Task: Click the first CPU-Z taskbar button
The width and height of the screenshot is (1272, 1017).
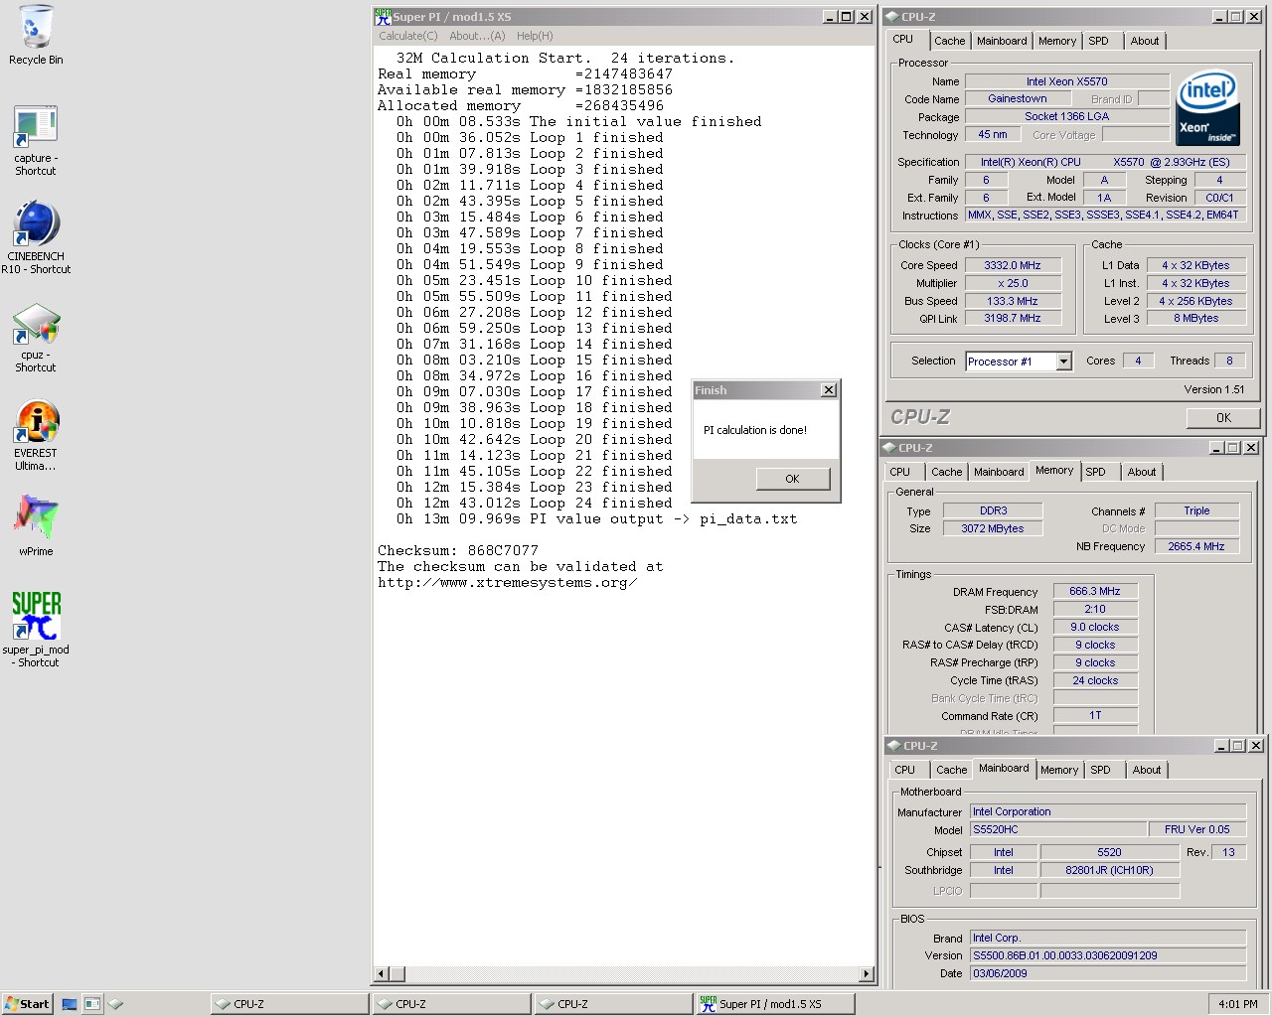Action: [x=288, y=1004]
